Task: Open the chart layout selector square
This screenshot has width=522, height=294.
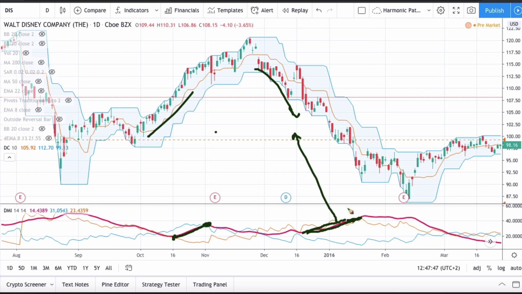Action: (362, 10)
